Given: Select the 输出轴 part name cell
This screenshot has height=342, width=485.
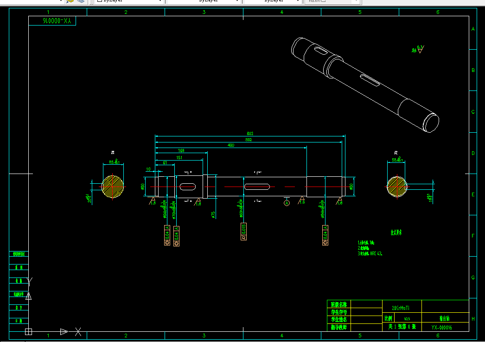Looking at the screenshot, I should pos(445,318).
